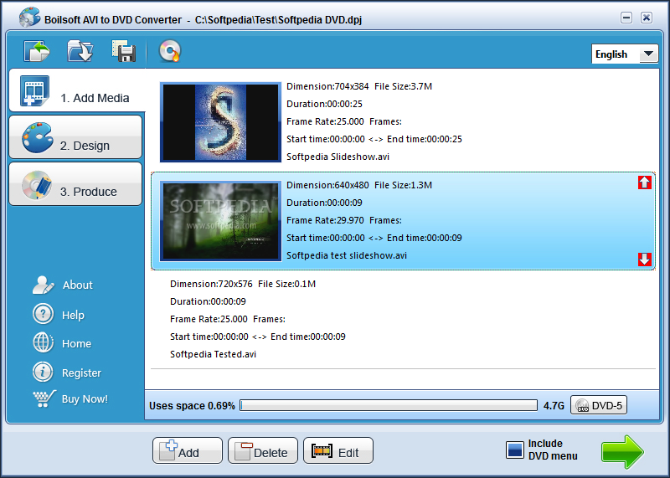Move selected clip up with red arrow
The width and height of the screenshot is (670, 478).
click(x=644, y=182)
